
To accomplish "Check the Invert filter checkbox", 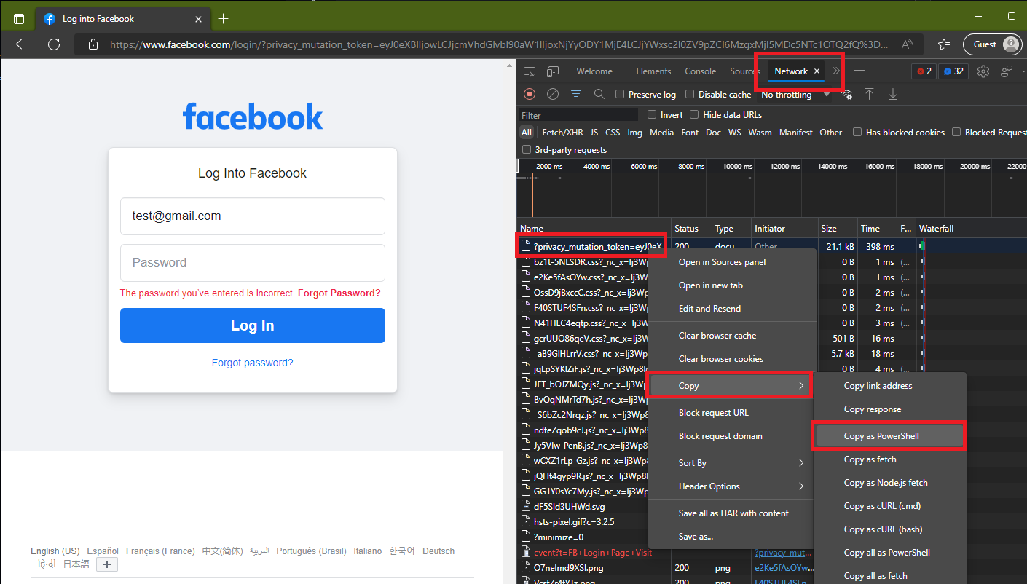I will [x=652, y=115].
